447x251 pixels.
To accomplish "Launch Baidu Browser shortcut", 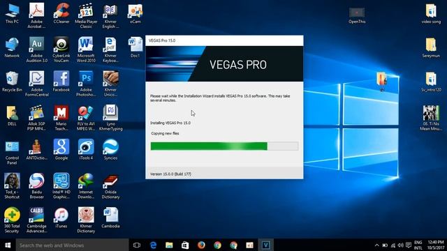I will pyautogui.click(x=36, y=186).
